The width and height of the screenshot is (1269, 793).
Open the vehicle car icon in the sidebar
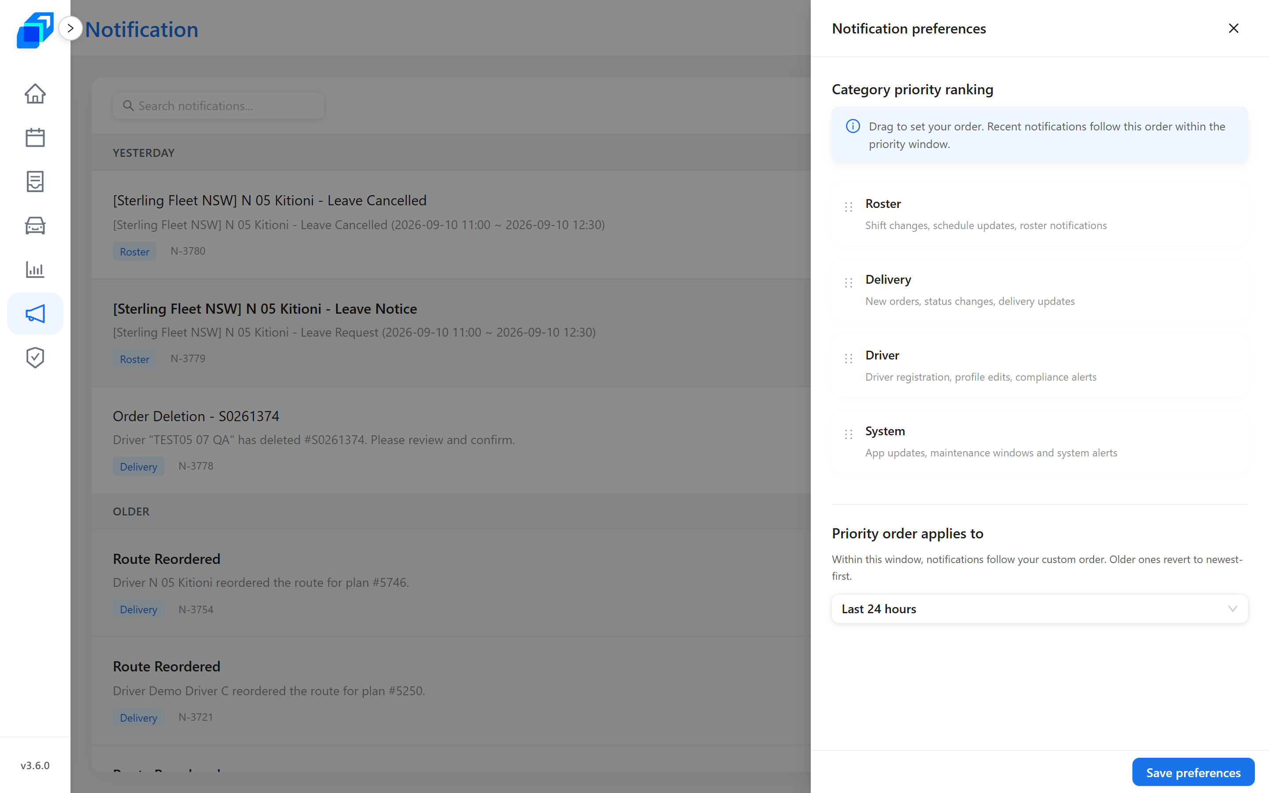(35, 226)
